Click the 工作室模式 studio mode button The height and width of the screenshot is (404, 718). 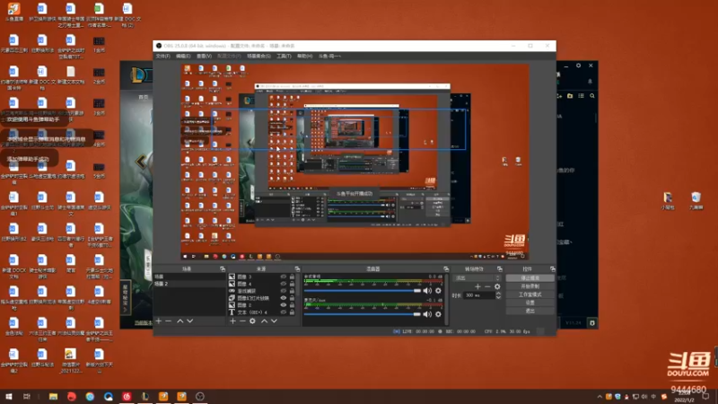pos(530,294)
